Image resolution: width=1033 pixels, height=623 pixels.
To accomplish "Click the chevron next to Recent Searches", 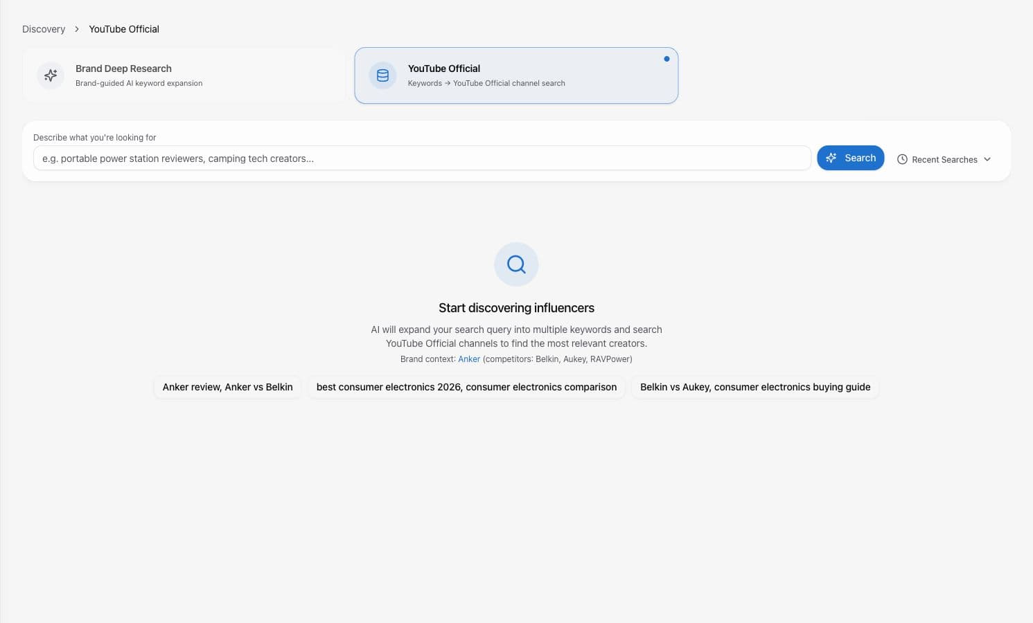I will click(987, 159).
